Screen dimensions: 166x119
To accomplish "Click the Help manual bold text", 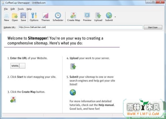I will (x=106, y=105).
